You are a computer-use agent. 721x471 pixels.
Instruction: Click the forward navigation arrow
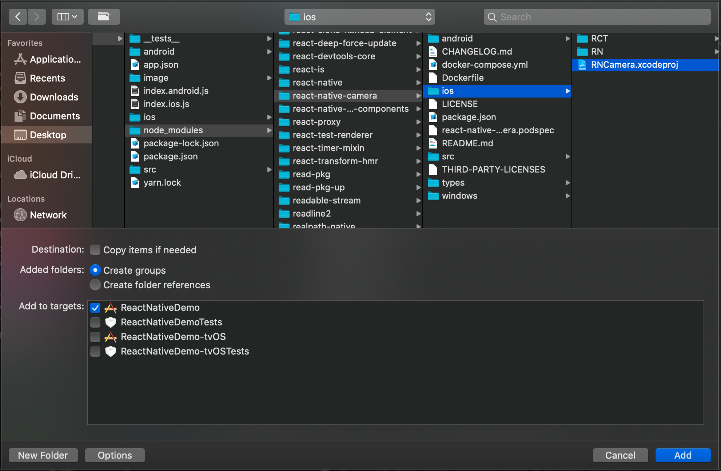(36, 17)
